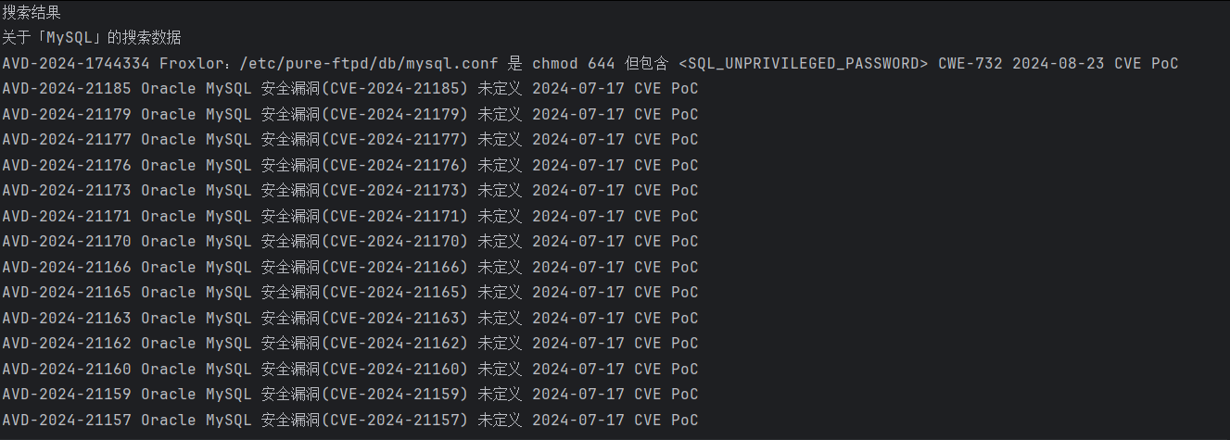Click the <SQL_UNPRIVILEGED_PASSWORD> placeholder text

803,64
